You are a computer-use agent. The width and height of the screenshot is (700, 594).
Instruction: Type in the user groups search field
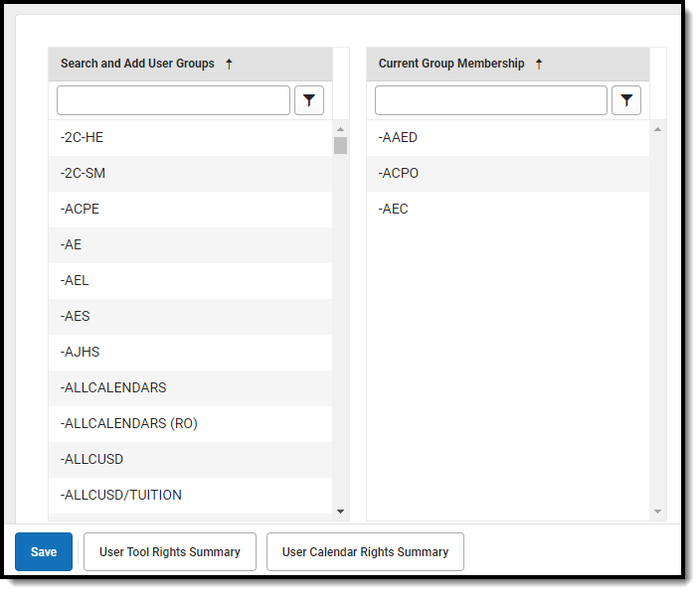tap(173, 100)
